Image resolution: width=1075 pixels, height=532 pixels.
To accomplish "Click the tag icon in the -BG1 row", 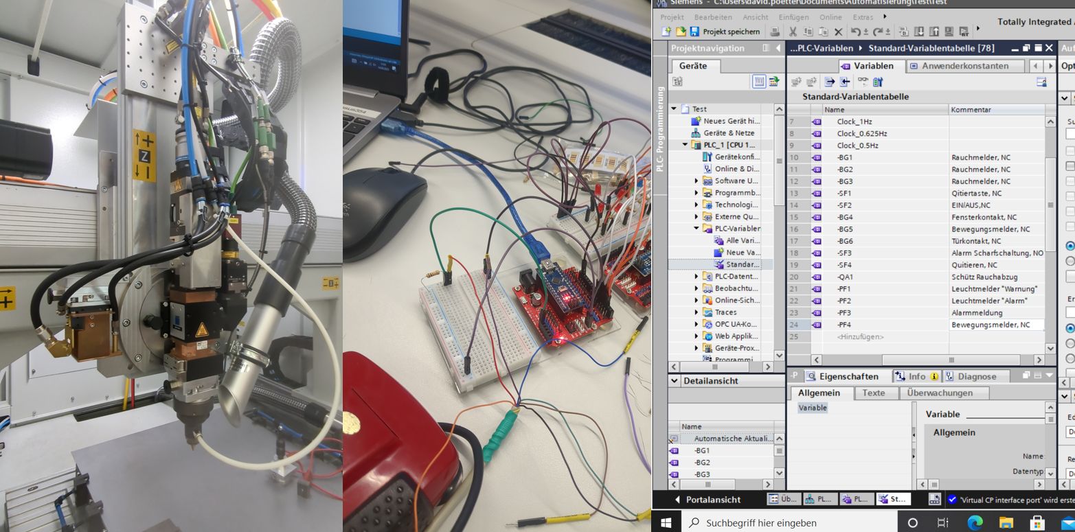I will pos(817,157).
